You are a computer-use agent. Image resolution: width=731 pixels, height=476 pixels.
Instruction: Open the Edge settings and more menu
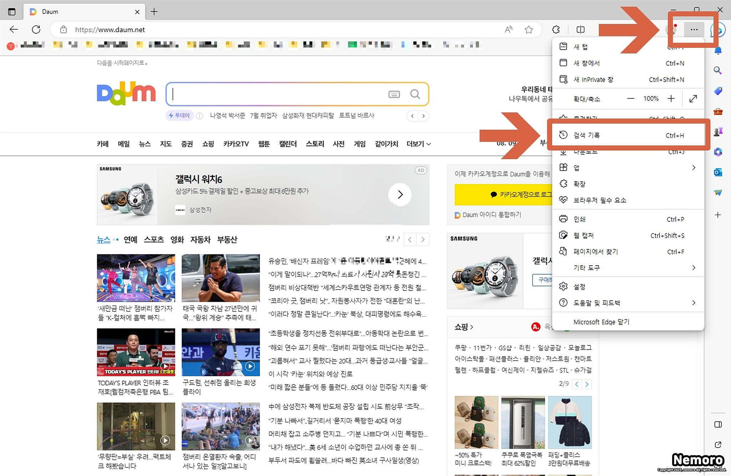tap(694, 30)
